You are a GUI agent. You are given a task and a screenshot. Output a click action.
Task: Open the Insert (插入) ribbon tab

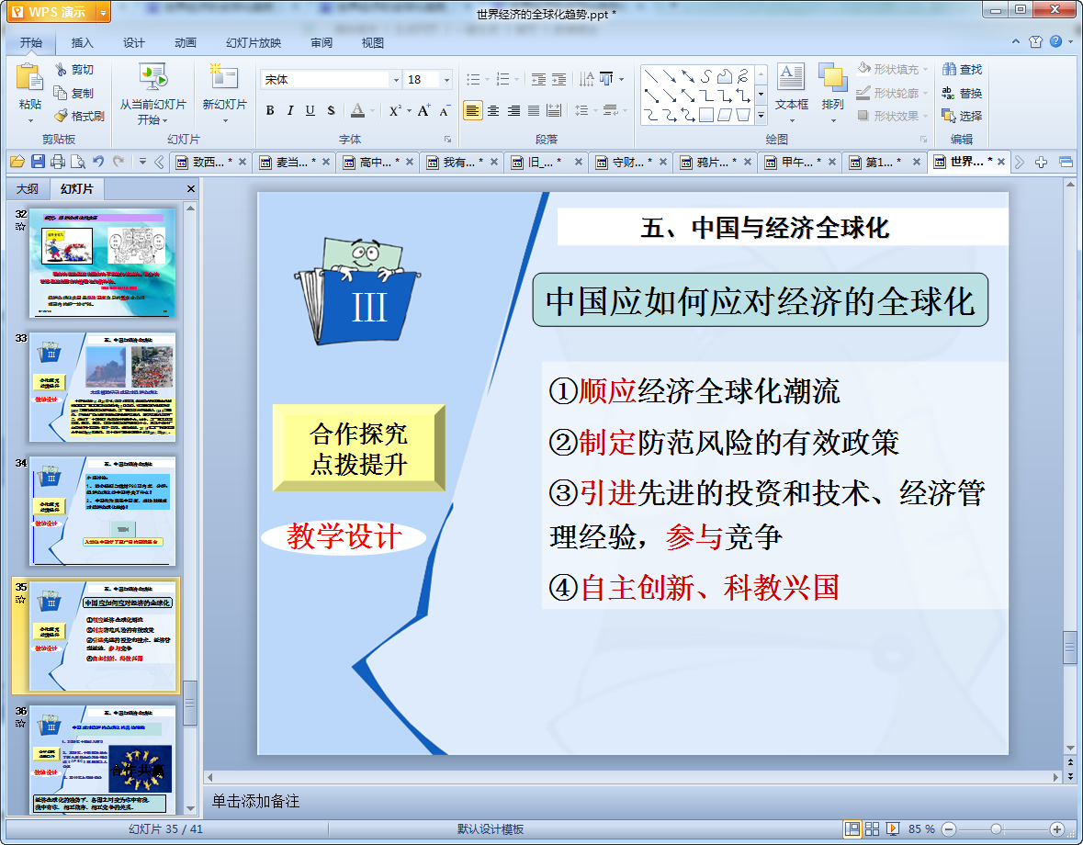[x=82, y=43]
